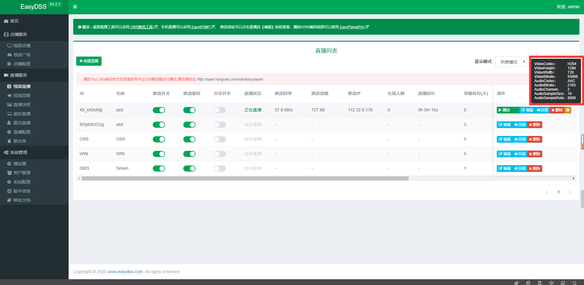584x285 pixels.
Task: Click 删除 delete for stream 0903
Action: tap(535, 169)
